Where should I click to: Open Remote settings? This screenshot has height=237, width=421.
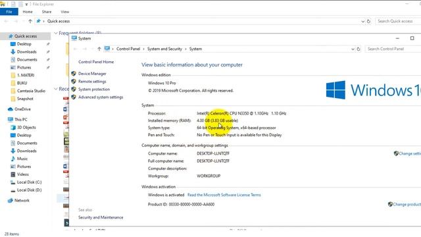tap(92, 82)
